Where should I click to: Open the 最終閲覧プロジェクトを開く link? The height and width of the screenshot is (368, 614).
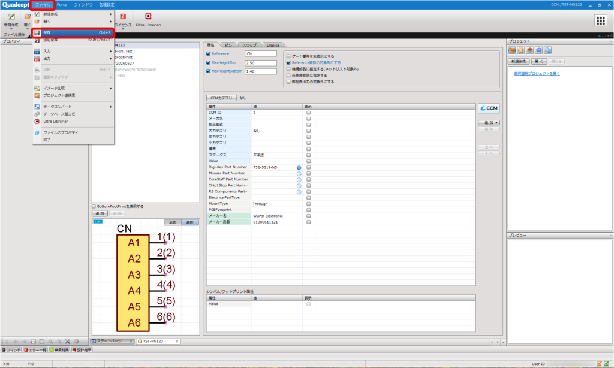[x=537, y=74]
